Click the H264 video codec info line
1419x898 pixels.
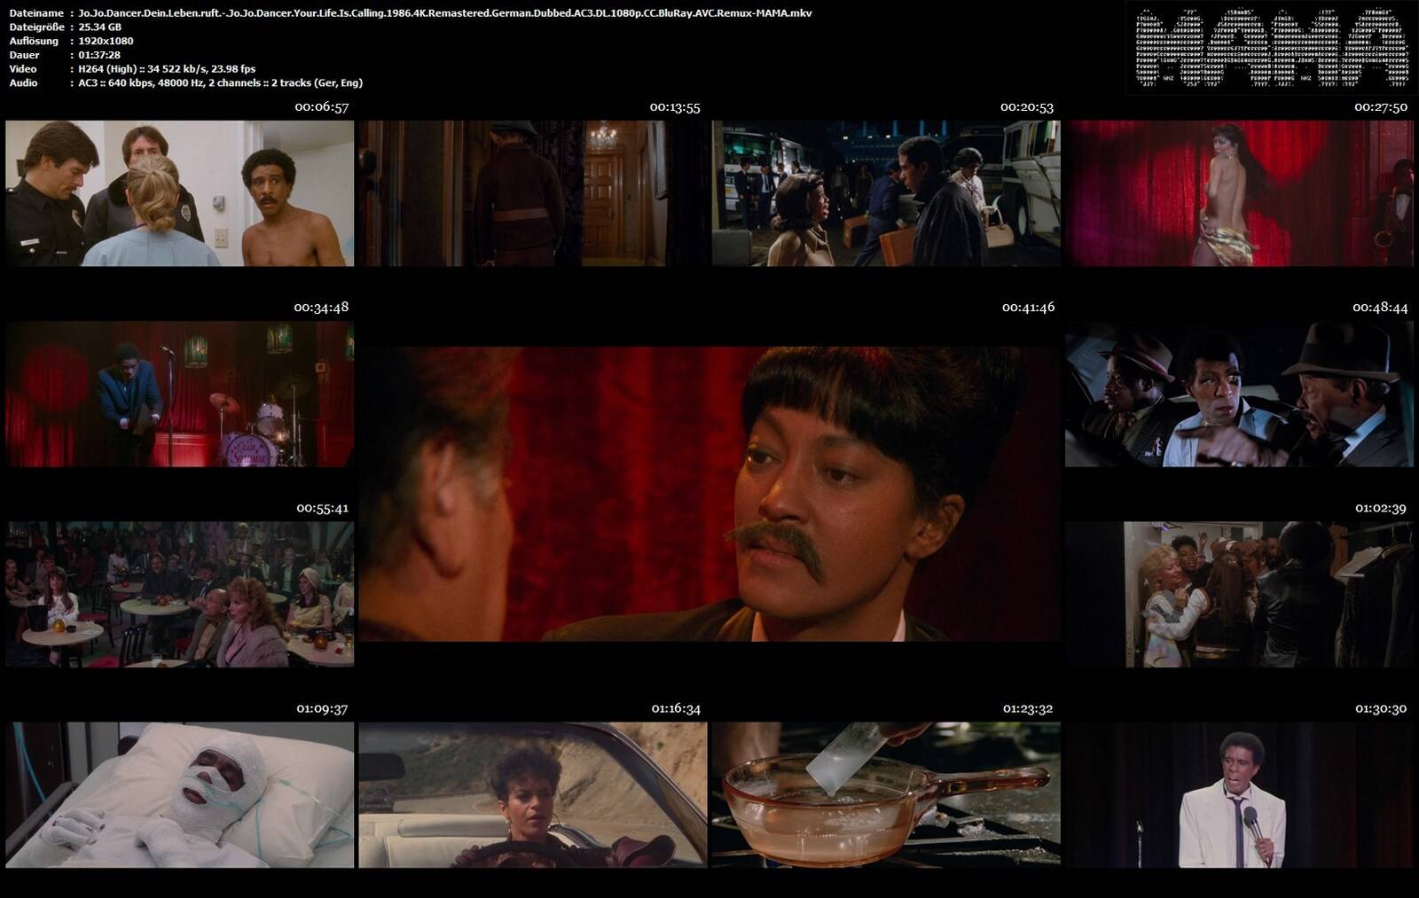pos(167,69)
